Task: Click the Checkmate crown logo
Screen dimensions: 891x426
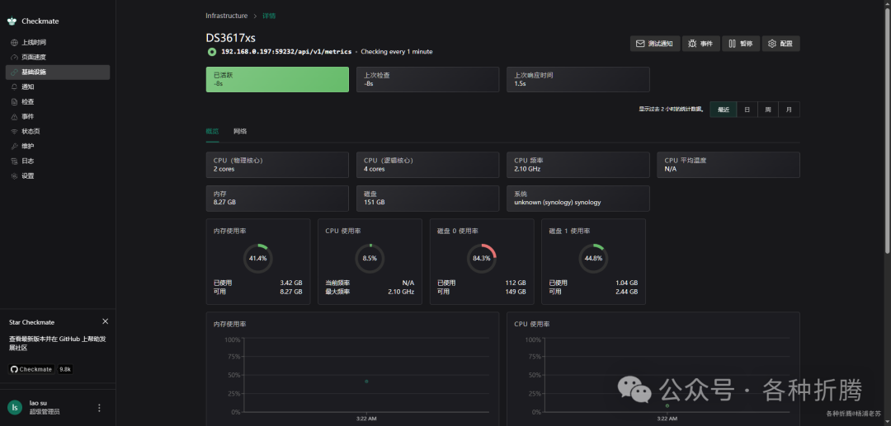Action: point(12,21)
